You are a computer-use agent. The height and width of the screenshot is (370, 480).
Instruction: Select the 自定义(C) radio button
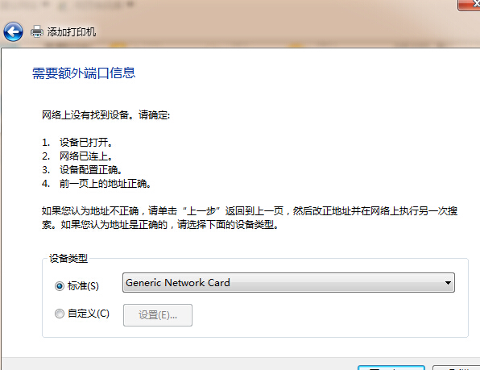click(x=60, y=314)
